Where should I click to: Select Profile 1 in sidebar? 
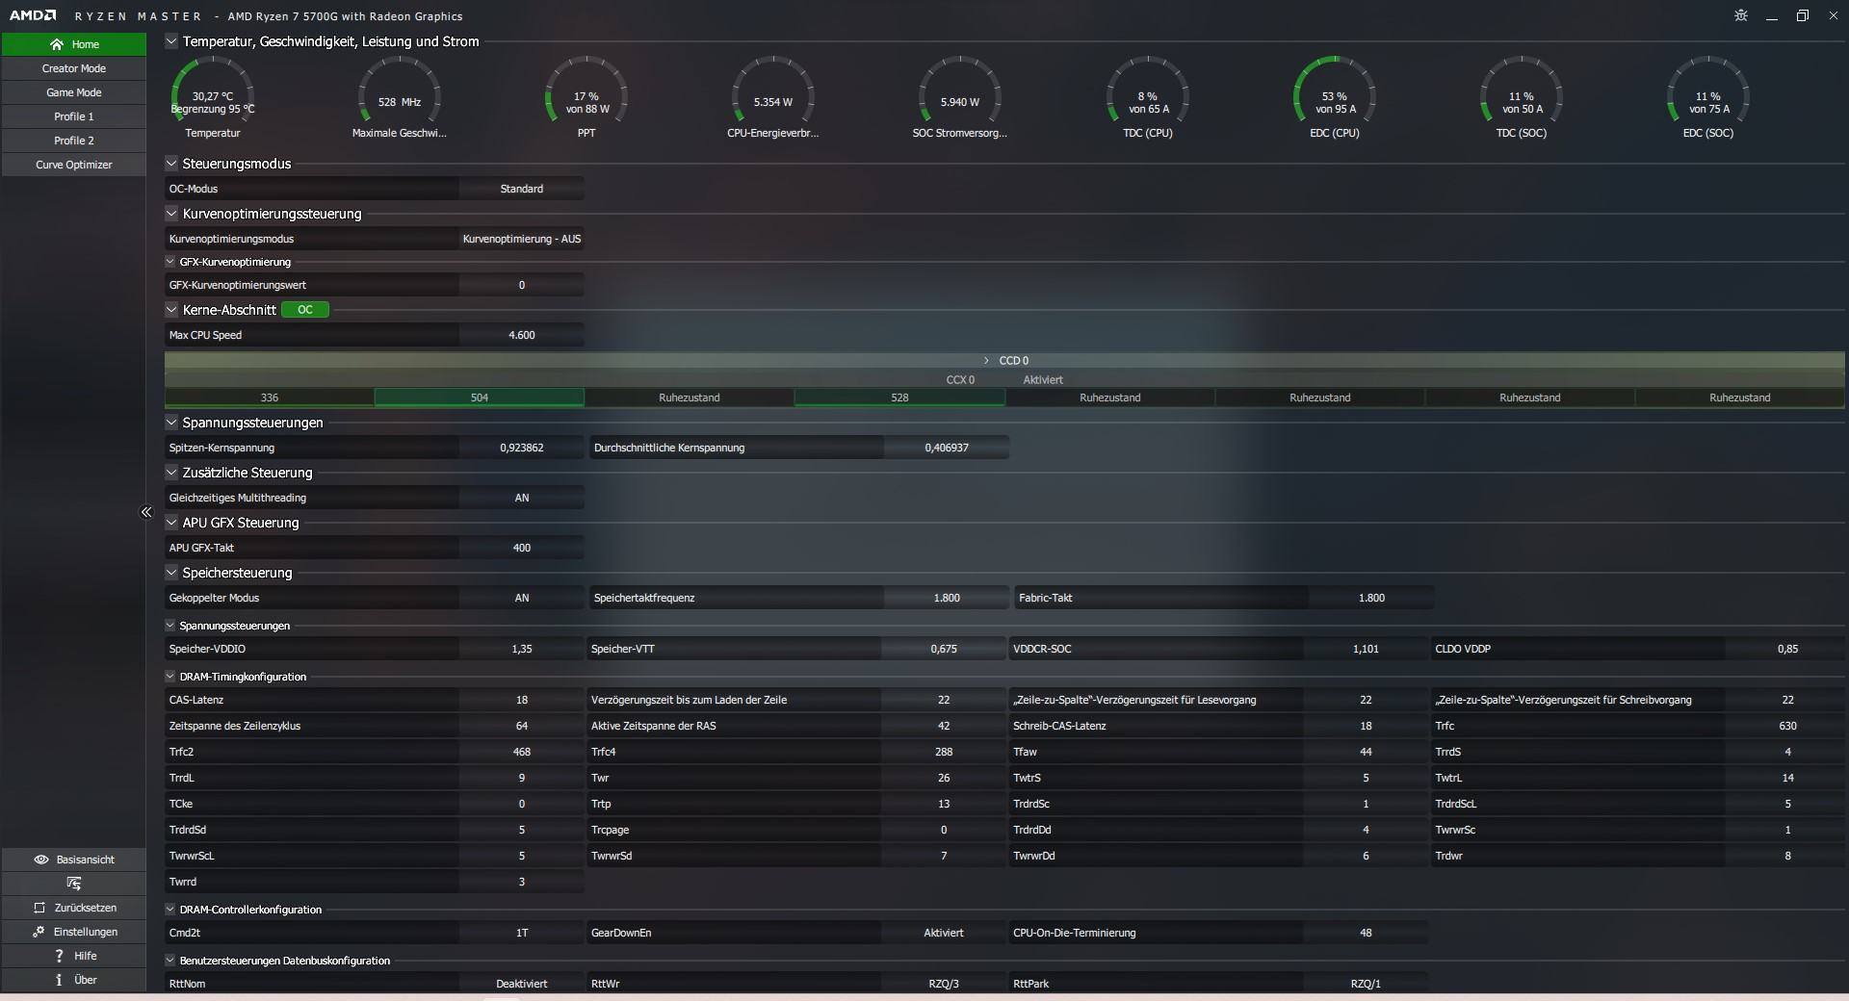[74, 116]
